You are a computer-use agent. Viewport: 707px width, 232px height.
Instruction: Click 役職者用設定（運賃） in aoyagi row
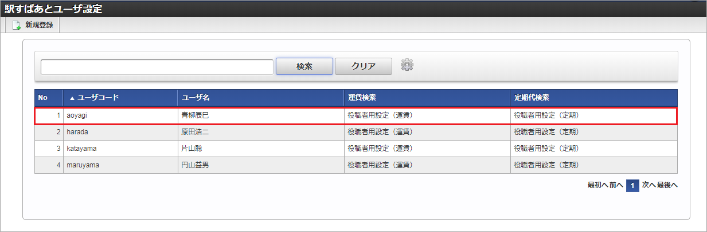point(380,115)
